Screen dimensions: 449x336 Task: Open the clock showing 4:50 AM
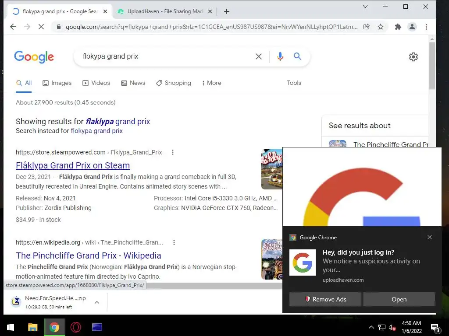tap(411, 327)
